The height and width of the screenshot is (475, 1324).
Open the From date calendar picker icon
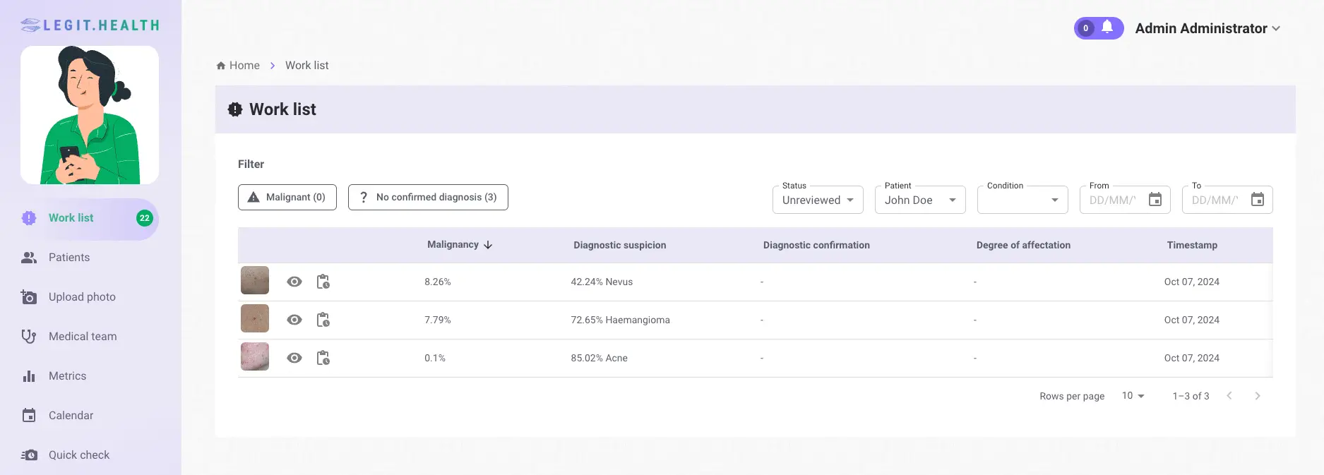coord(1155,200)
